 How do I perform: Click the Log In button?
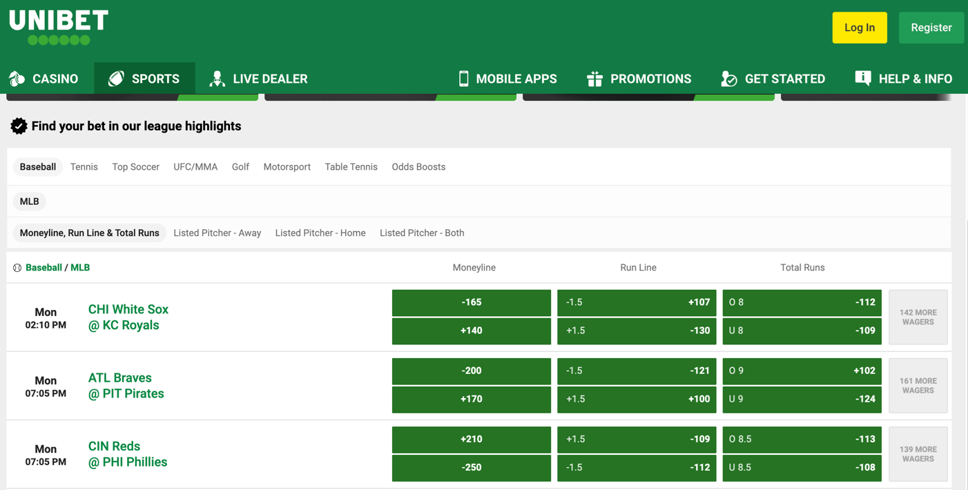(860, 28)
